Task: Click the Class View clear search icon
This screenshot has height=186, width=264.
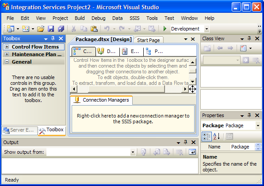Action: 256,60
